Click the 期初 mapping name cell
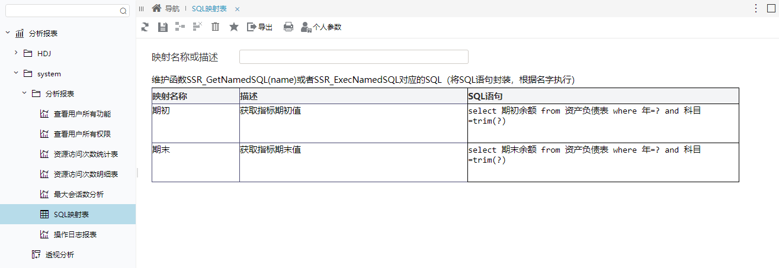Viewport: 779px width, 268px height. 195,123
